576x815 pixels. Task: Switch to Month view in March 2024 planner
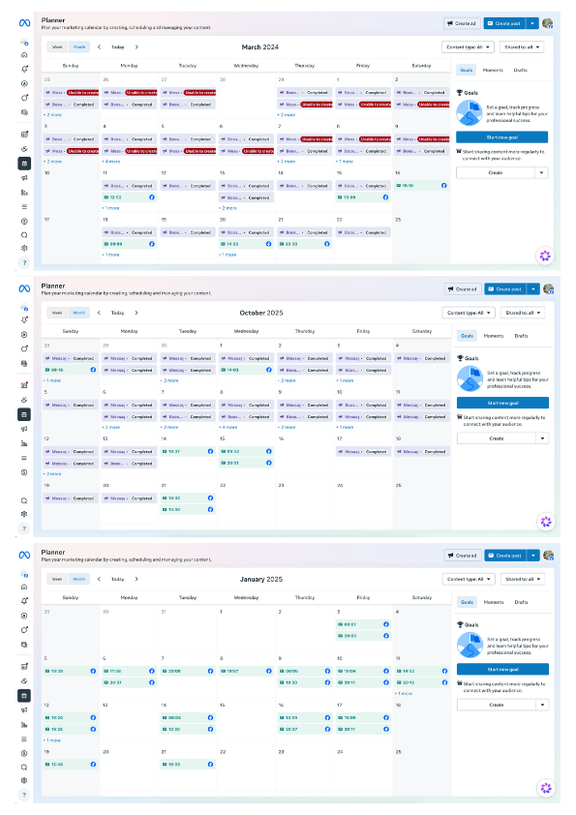click(x=79, y=46)
